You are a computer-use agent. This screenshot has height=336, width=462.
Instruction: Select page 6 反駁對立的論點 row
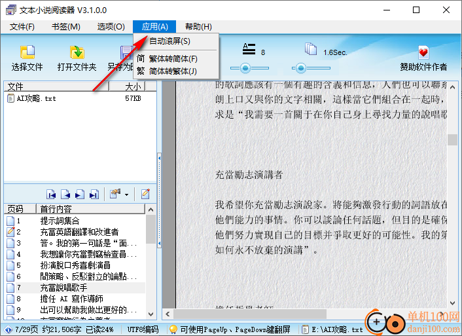click(x=75, y=276)
